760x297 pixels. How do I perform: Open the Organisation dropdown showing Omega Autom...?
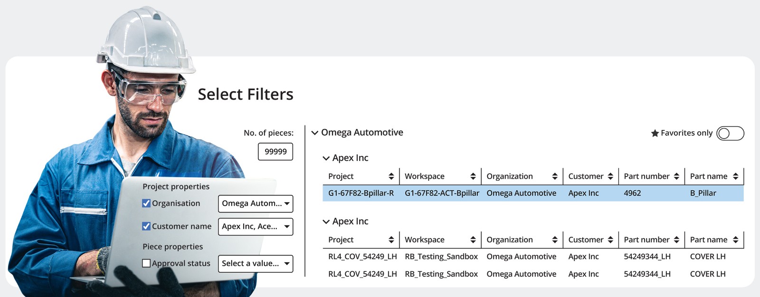click(256, 204)
